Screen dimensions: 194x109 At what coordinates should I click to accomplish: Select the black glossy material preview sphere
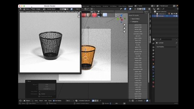[100, 15]
